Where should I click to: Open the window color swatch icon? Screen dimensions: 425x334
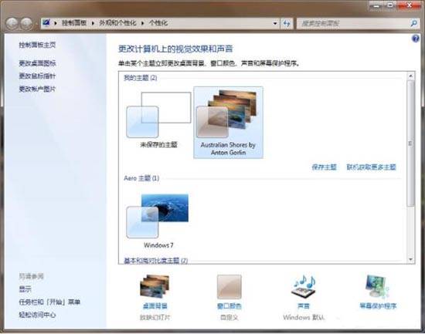coord(229,286)
